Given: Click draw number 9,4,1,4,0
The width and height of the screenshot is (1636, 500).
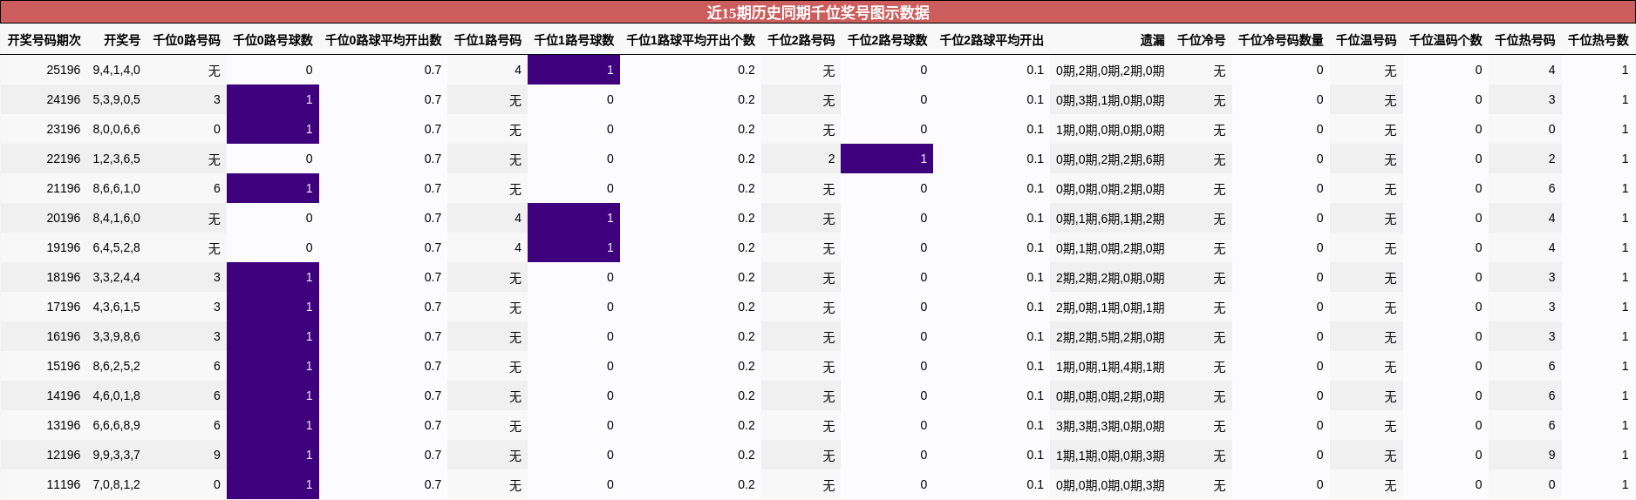Looking at the screenshot, I should [117, 70].
